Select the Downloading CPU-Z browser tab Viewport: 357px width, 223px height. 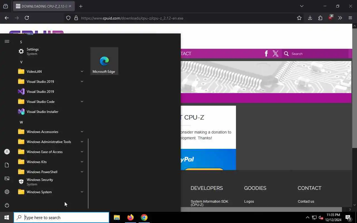tap(44, 6)
